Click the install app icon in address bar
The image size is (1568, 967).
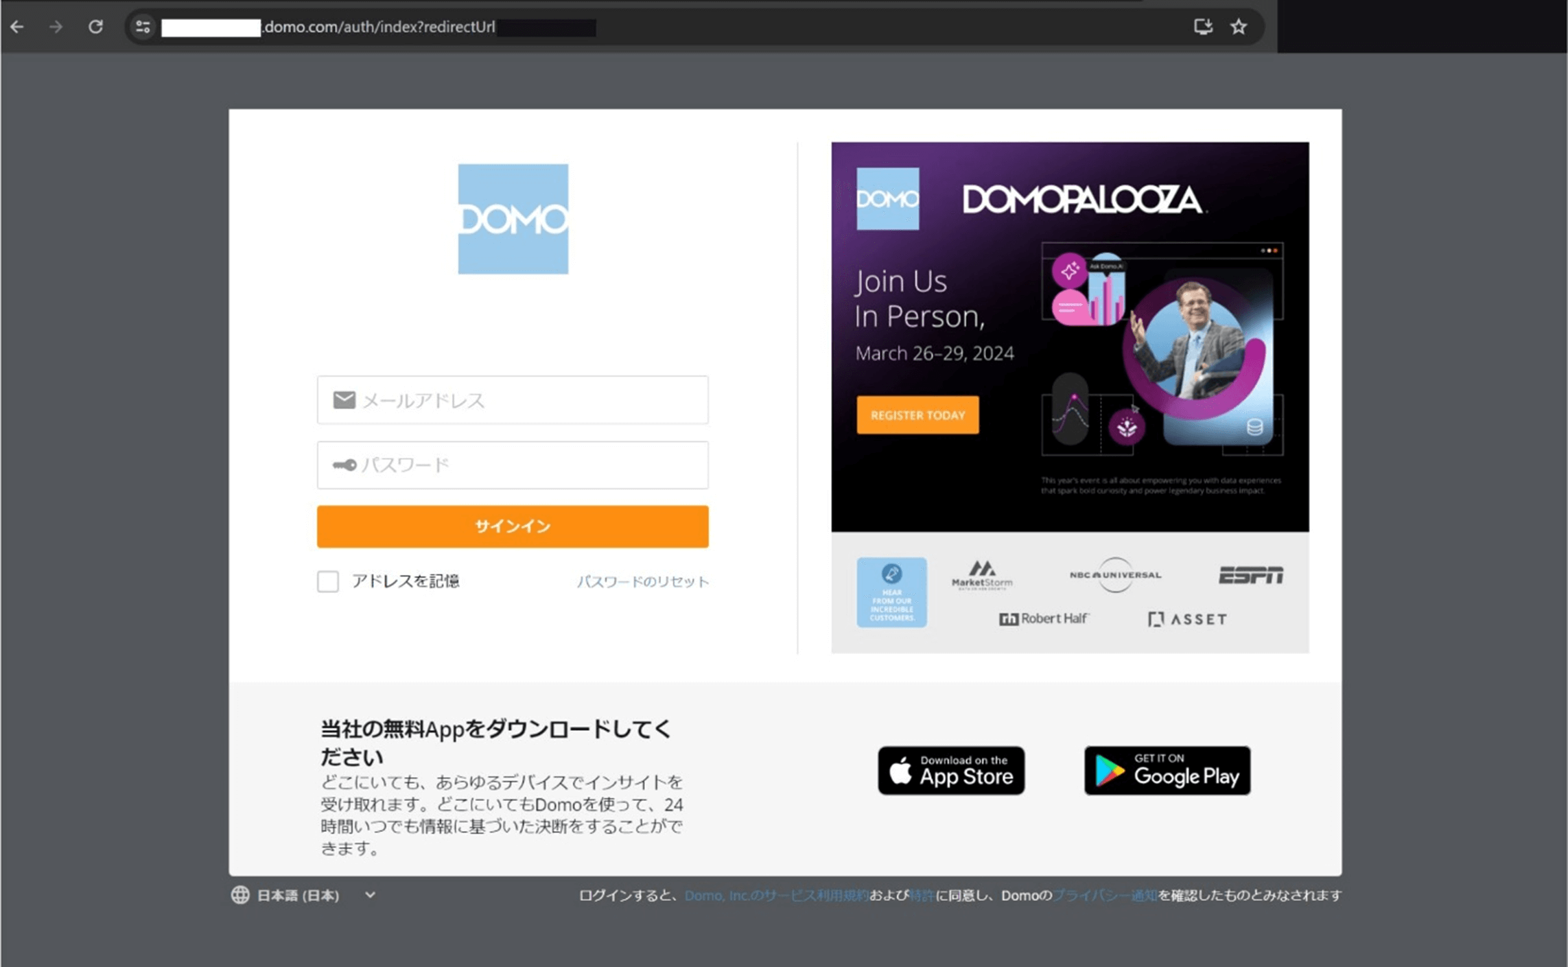click(x=1202, y=27)
